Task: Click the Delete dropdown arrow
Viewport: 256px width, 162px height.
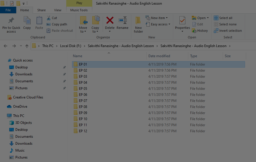Action: [110, 31]
